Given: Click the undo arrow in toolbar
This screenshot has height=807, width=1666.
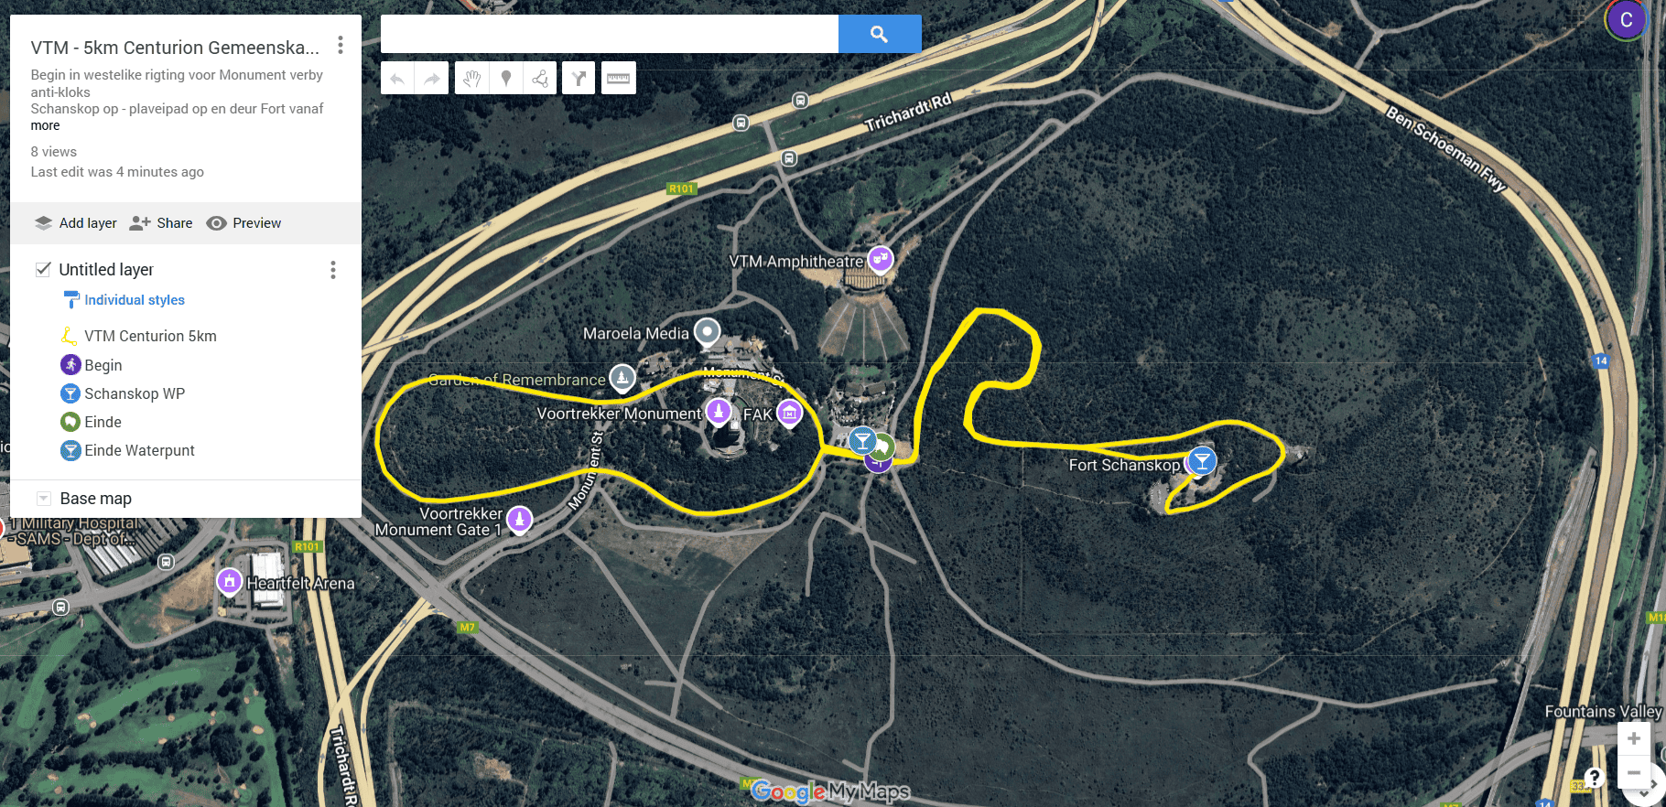Looking at the screenshot, I should tap(397, 79).
